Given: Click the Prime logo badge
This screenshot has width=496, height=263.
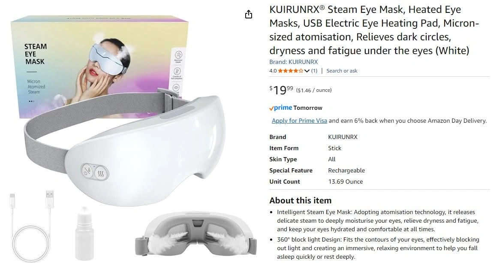Looking at the screenshot, I should point(281,108).
